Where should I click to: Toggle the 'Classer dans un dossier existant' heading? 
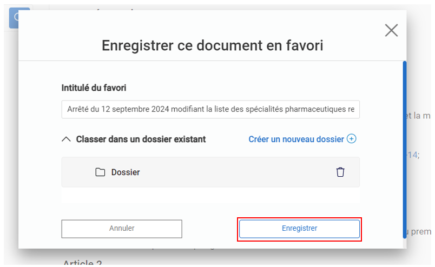tap(141, 139)
